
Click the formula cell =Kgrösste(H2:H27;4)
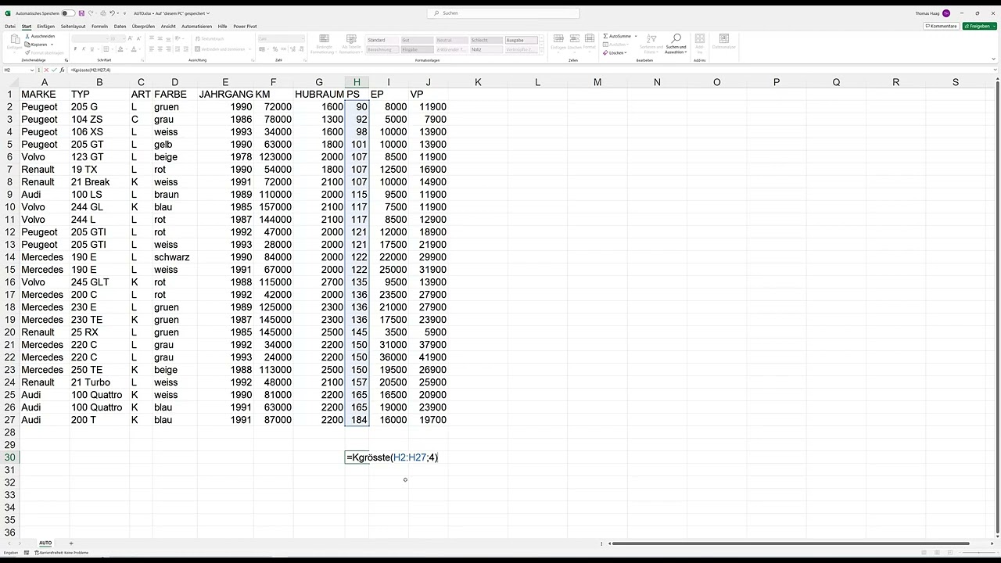click(392, 457)
